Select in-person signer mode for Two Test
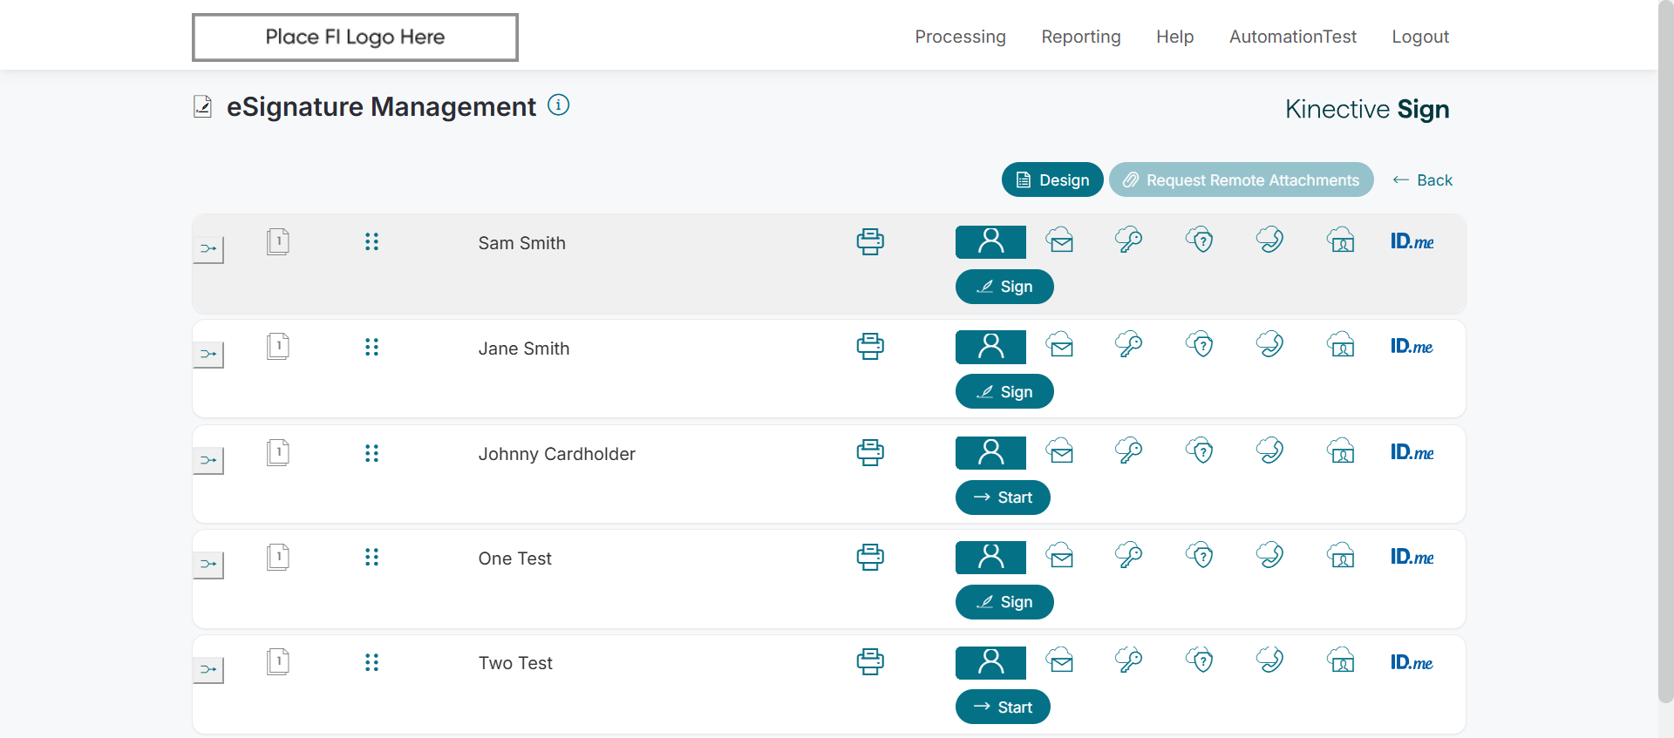Screen dimensions: 1674x738 pos(990,662)
